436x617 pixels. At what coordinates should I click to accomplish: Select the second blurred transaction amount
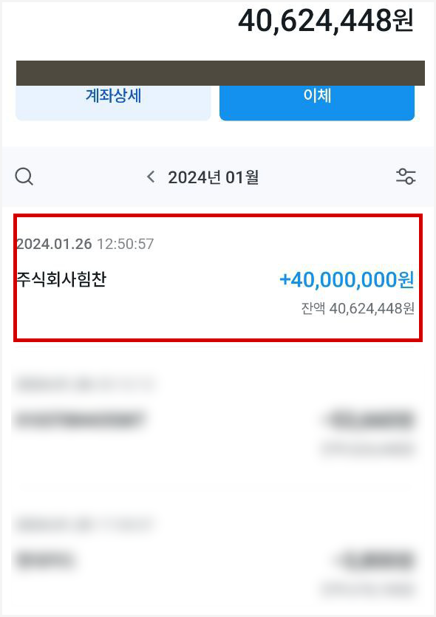370,420
